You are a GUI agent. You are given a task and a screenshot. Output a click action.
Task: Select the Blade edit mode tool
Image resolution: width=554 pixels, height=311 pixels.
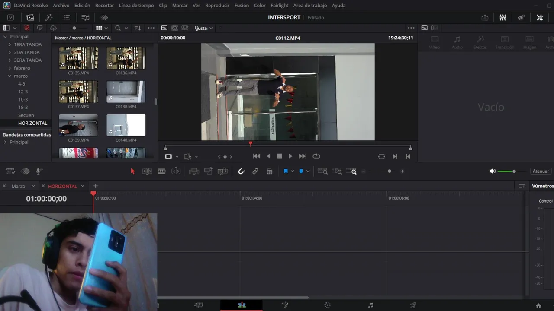tap(161, 171)
